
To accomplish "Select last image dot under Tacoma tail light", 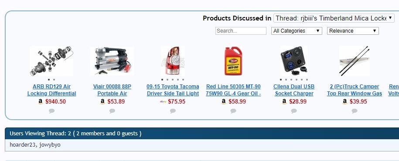I will [183, 80].
